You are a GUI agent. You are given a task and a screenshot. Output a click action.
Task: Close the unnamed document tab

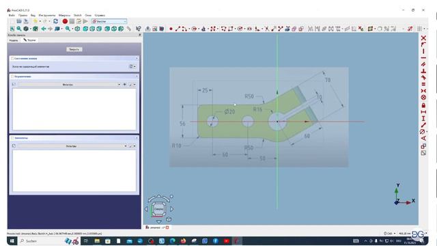pyautogui.click(x=167, y=228)
